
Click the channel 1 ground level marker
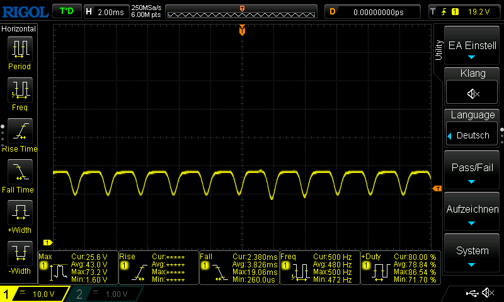(48, 243)
